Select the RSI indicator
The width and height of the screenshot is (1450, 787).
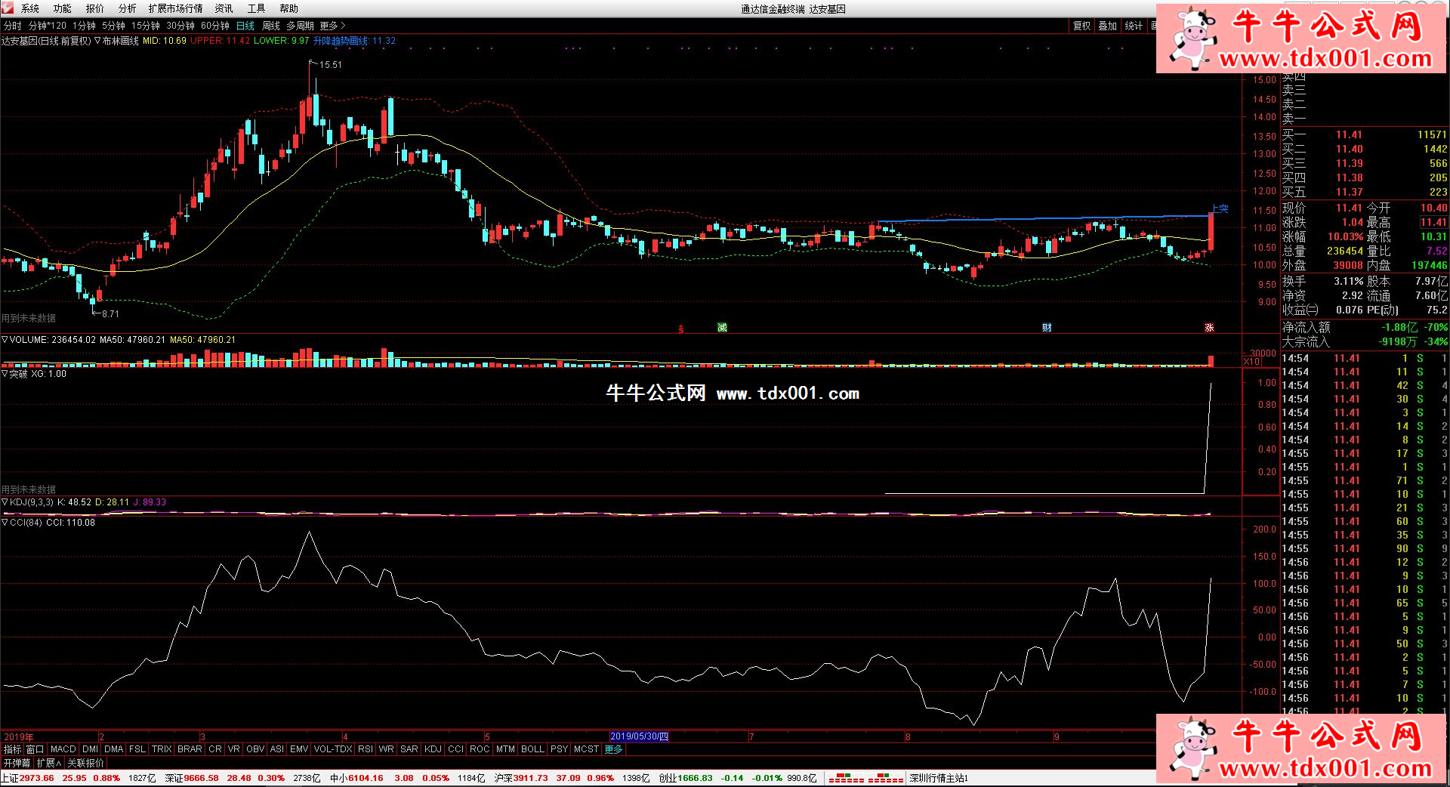point(366,749)
